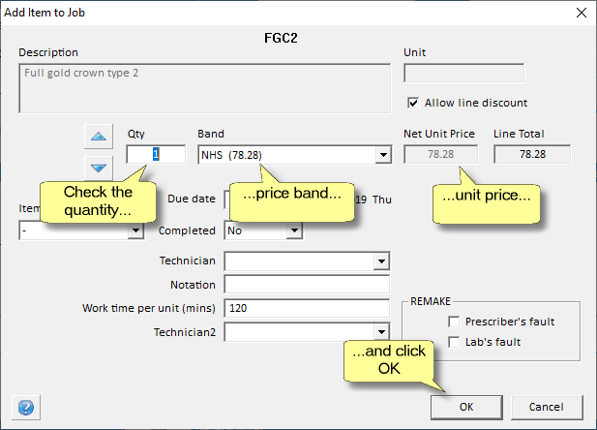This screenshot has height=430, width=597.
Task: Click the Line Total value box
Action: [532, 155]
